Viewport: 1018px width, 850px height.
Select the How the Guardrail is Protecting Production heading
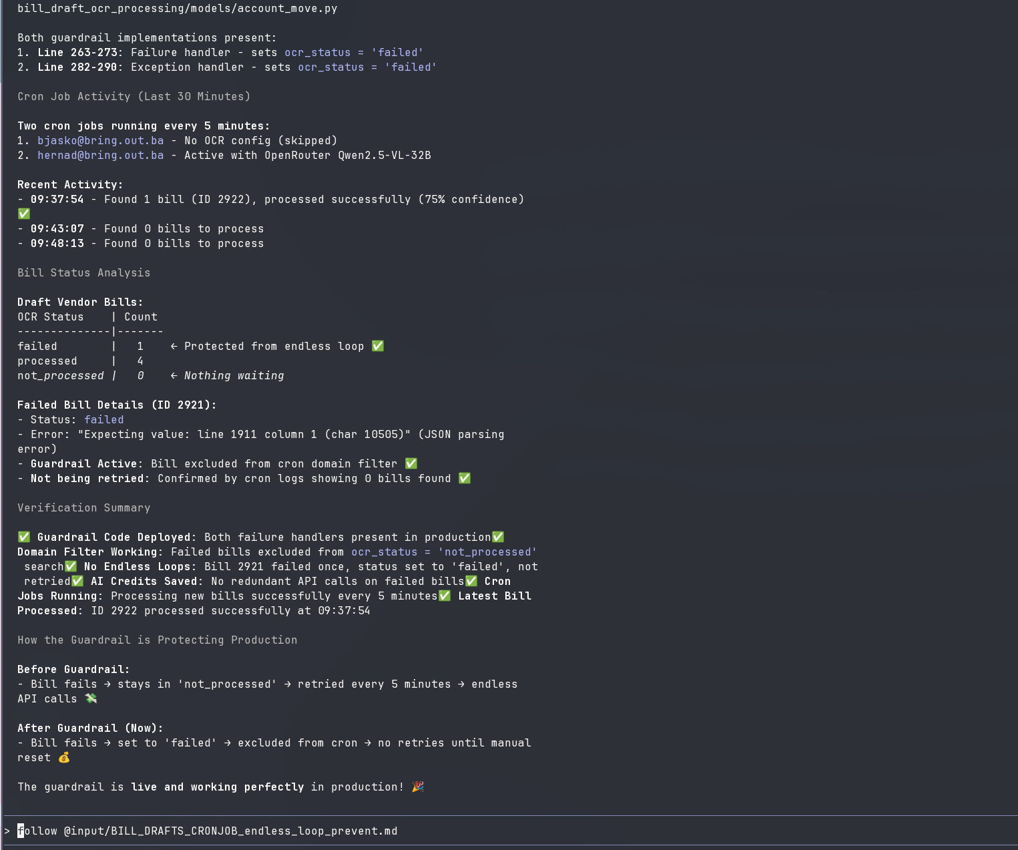pyautogui.click(x=157, y=640)
